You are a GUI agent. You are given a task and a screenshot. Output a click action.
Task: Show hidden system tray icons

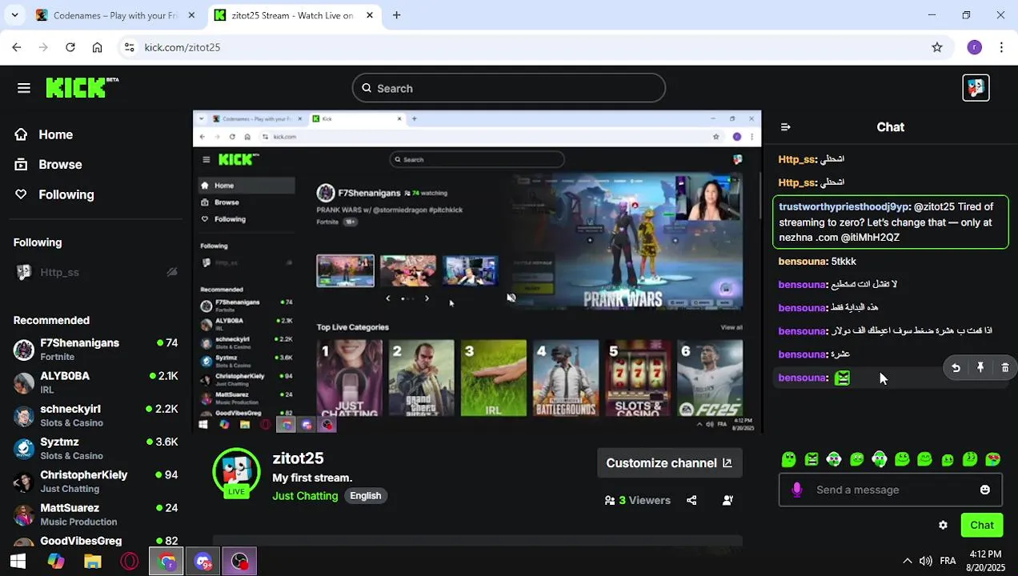point(907,561)
